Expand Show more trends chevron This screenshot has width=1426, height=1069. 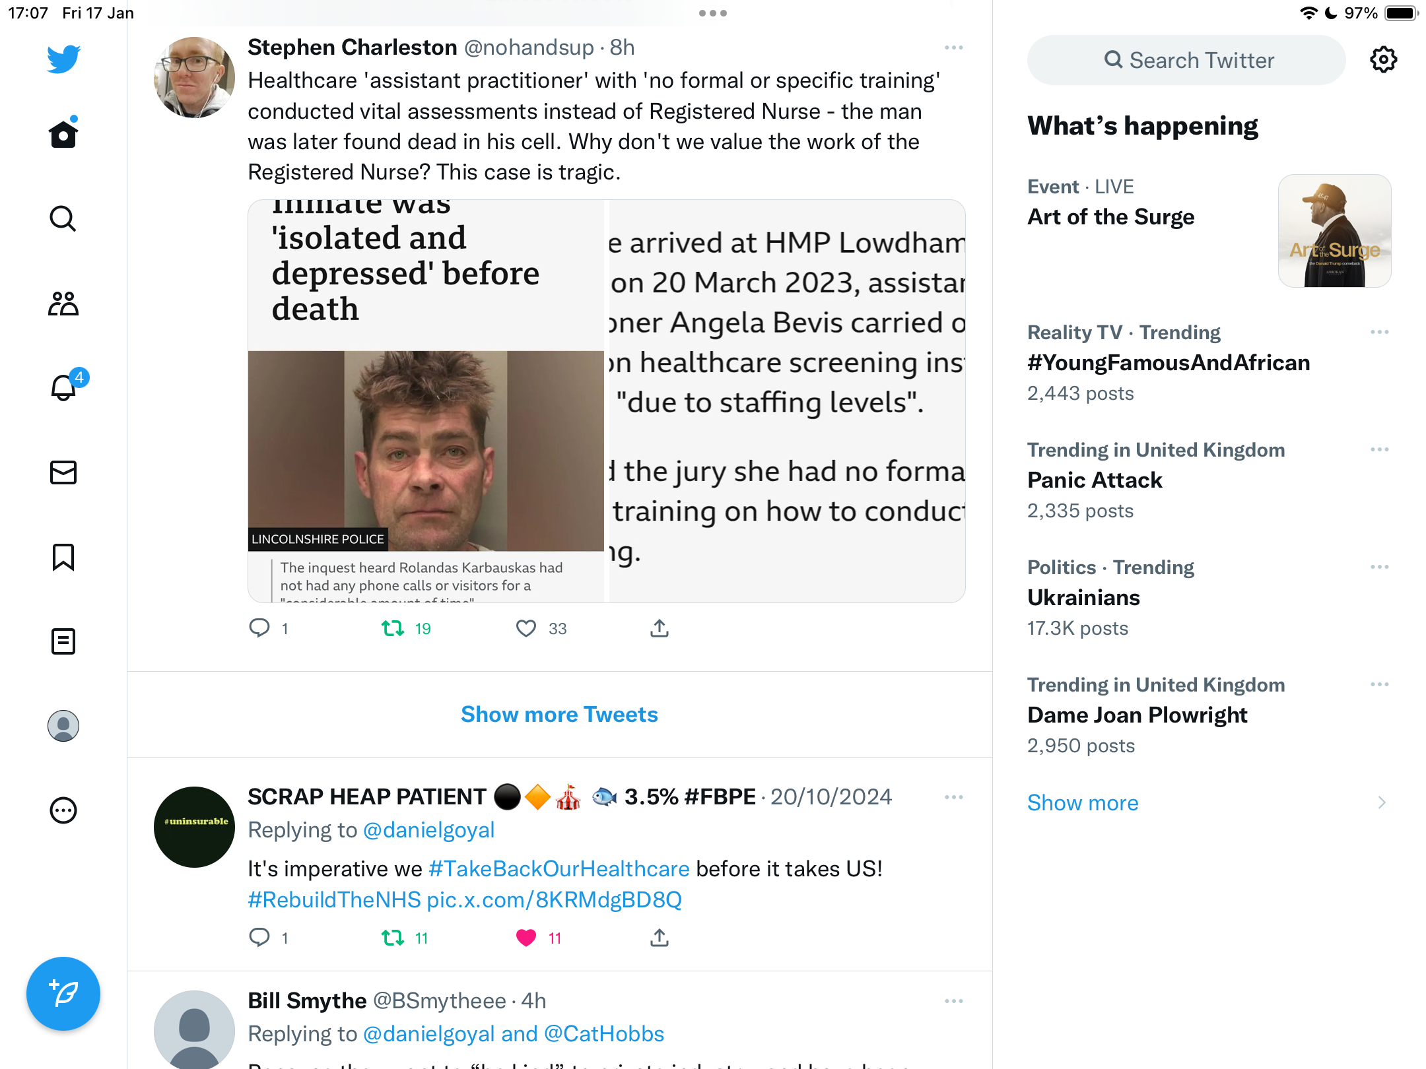pyautogui.click(x=1381, y=802)
